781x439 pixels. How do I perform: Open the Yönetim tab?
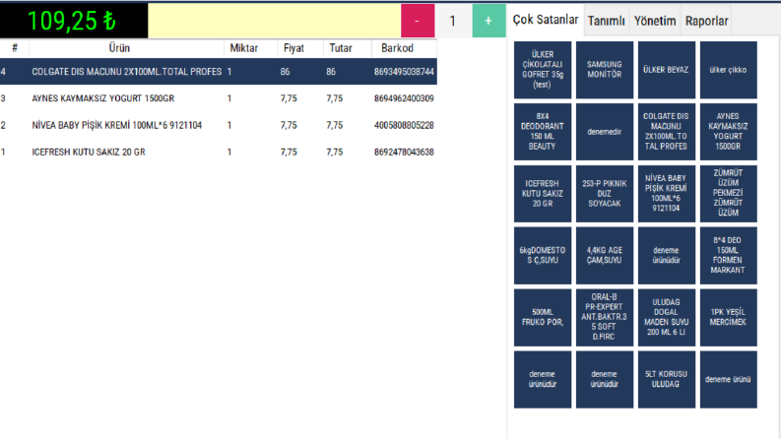(x=655, y=21)
